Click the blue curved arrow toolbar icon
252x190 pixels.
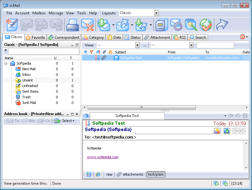(222, 25)
